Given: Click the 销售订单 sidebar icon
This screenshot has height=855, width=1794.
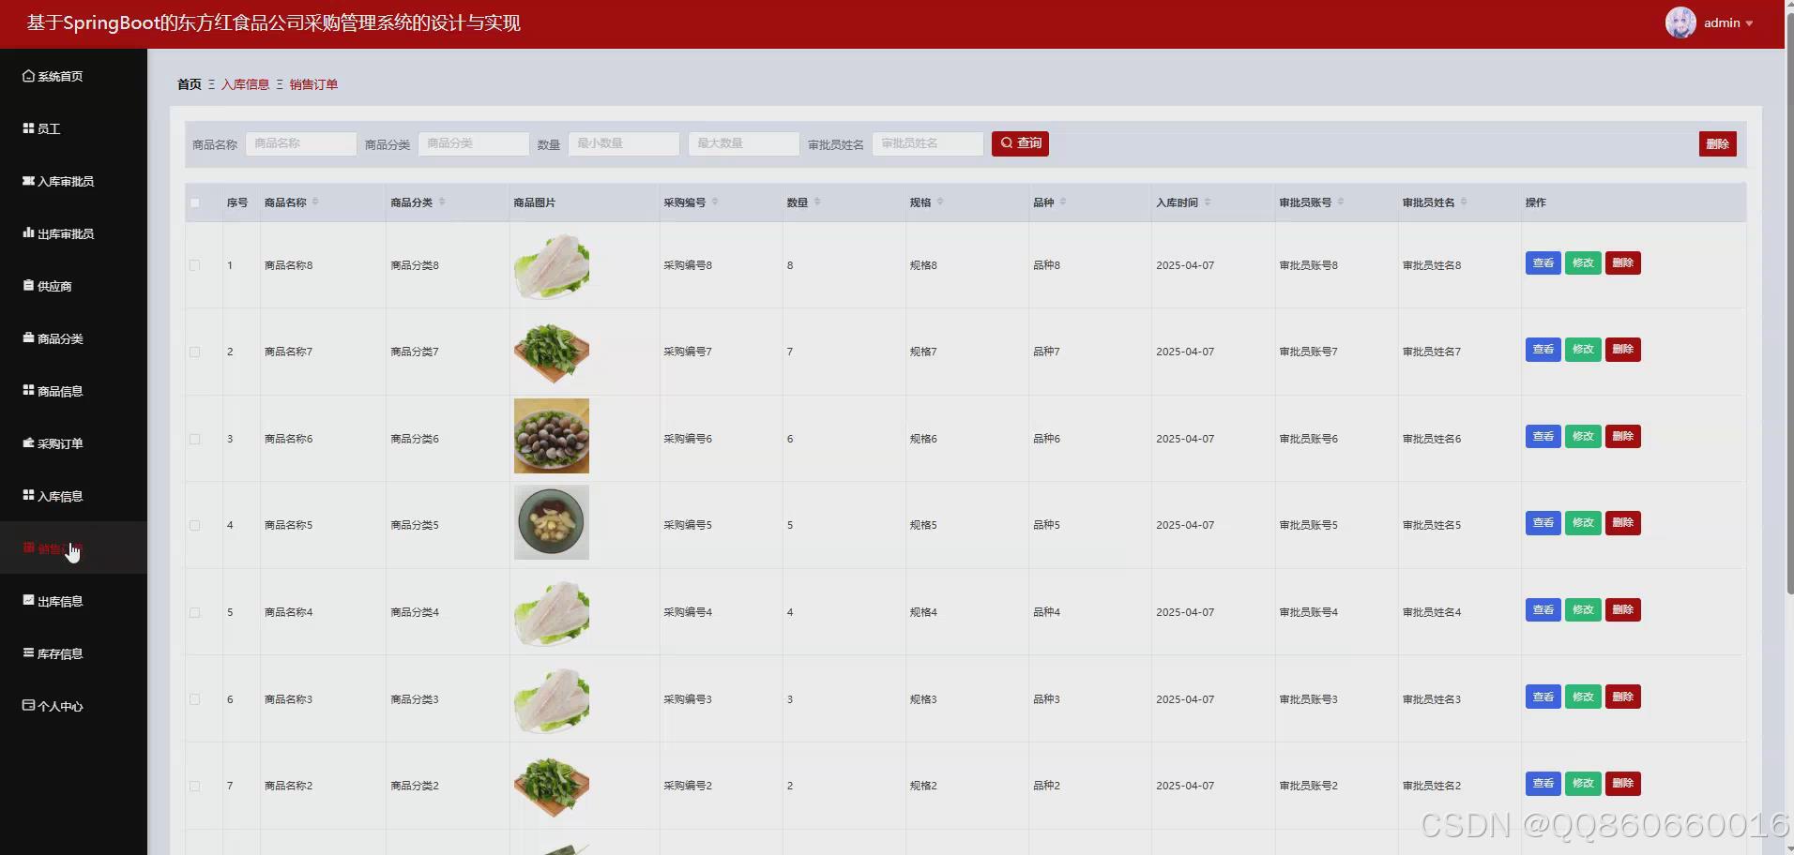Looking at the screenshot, I should pyautogui.click(x=28, y=548).
